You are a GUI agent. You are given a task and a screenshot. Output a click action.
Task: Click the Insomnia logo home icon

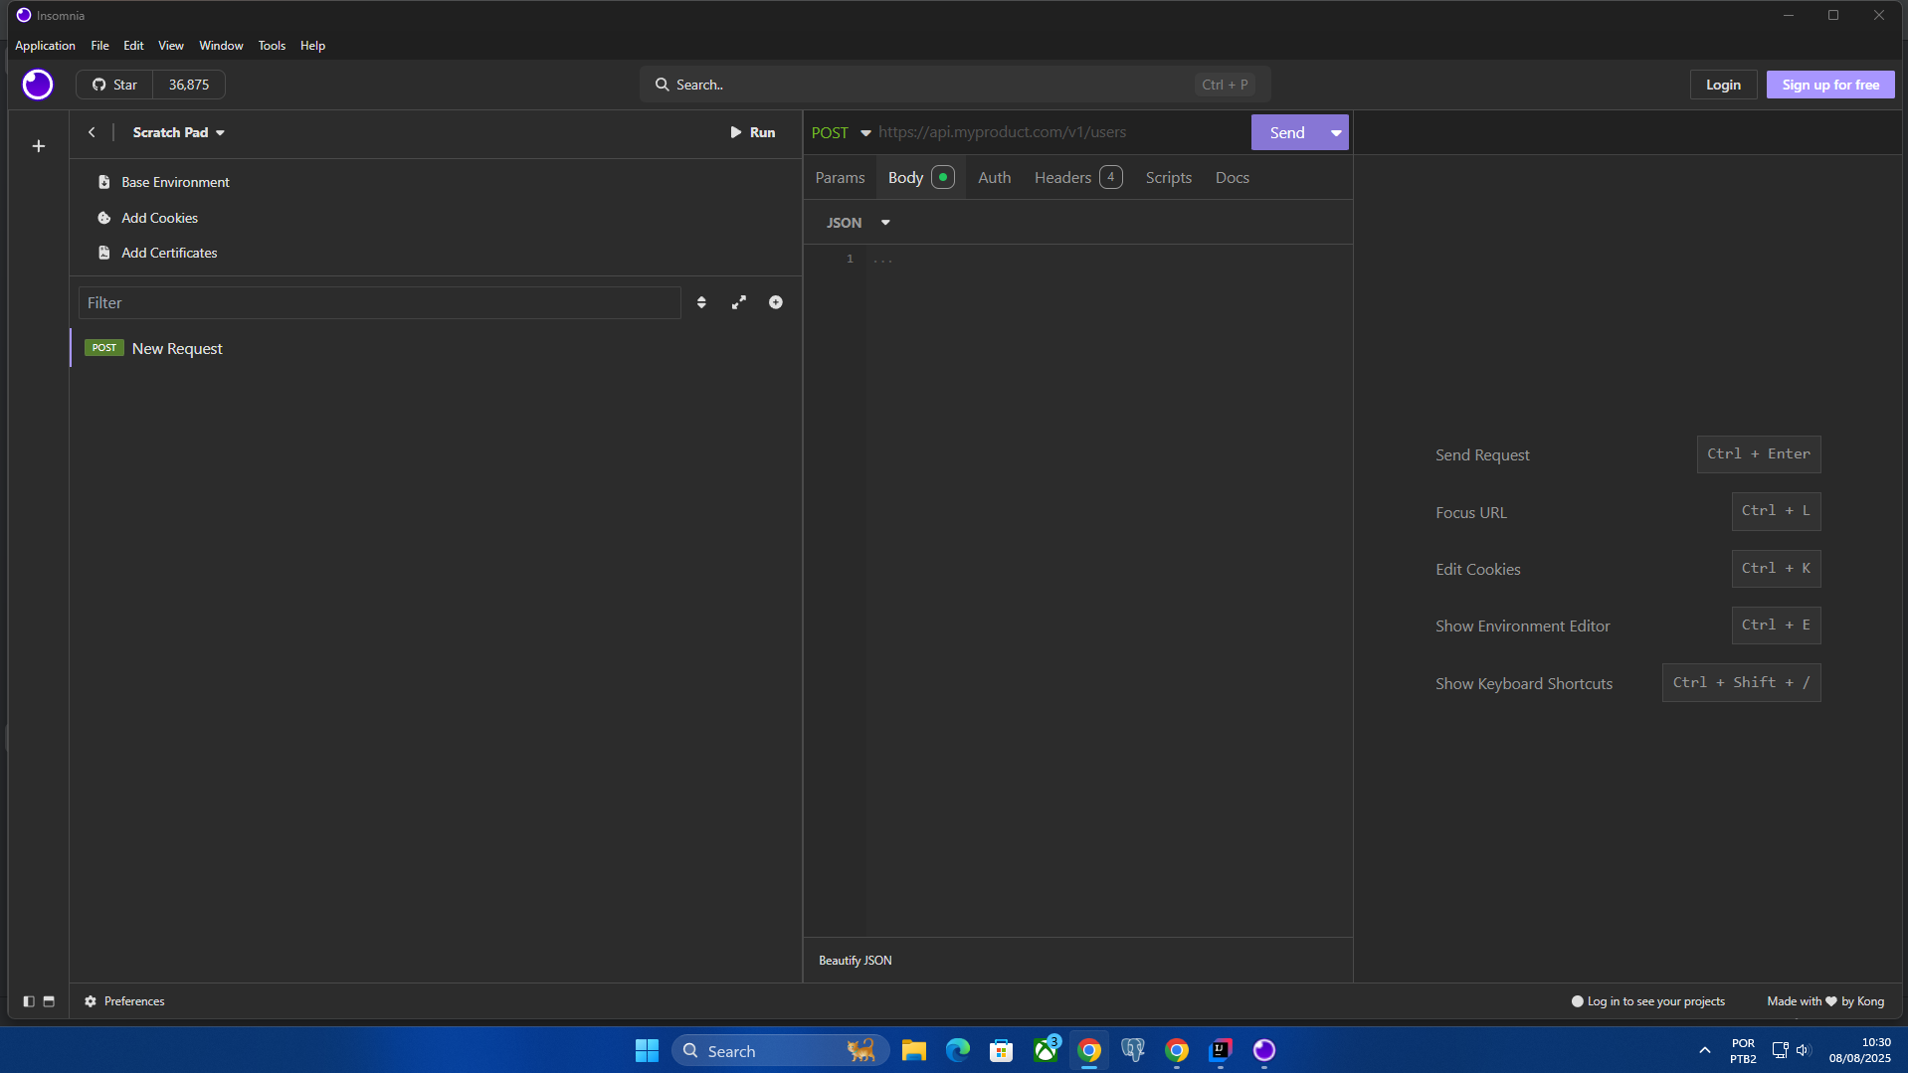click(38, 85)
